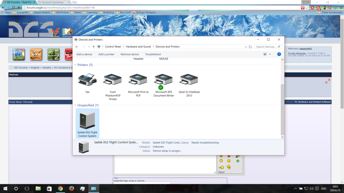Open address bar history dropdown
Image resolution: width=344 pixels, height=193 pixels.
[x=246, y=47]
